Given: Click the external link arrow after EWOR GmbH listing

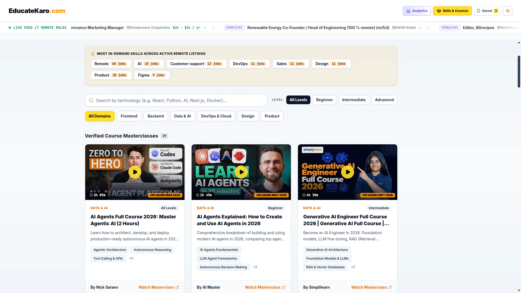Looking at the screenshot, I should tap(420, 28).
